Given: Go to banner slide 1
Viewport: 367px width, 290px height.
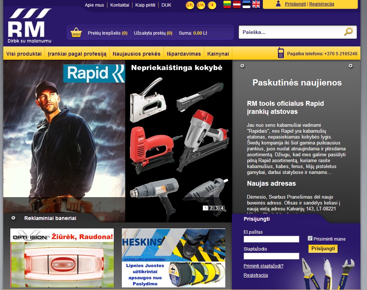Looking at the screenshot, I should [205, 208].
